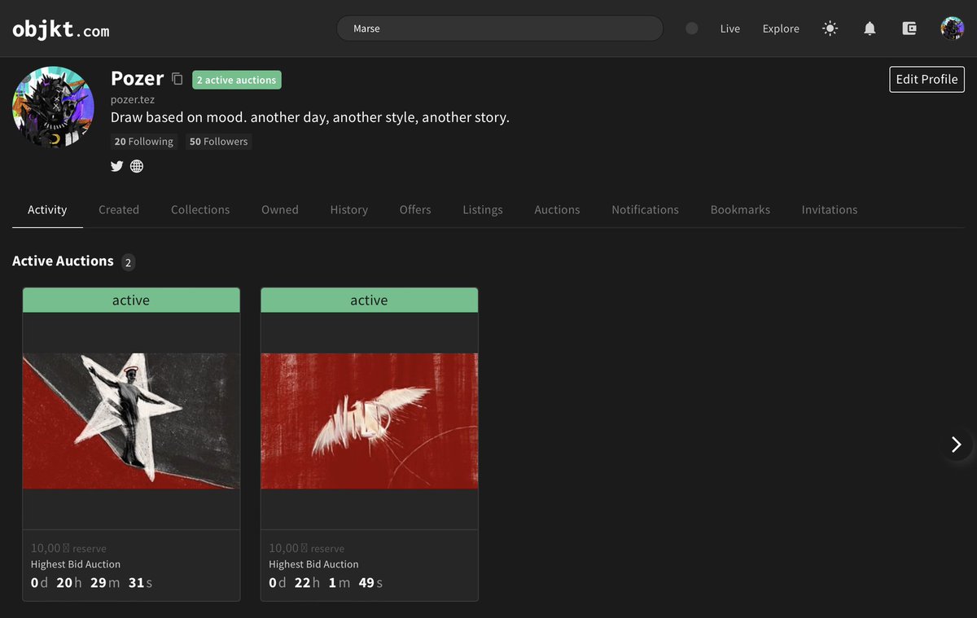Switch to the Notifications tab
The width and height of the screenshot is (977, 618).
[x=645, y=209]
